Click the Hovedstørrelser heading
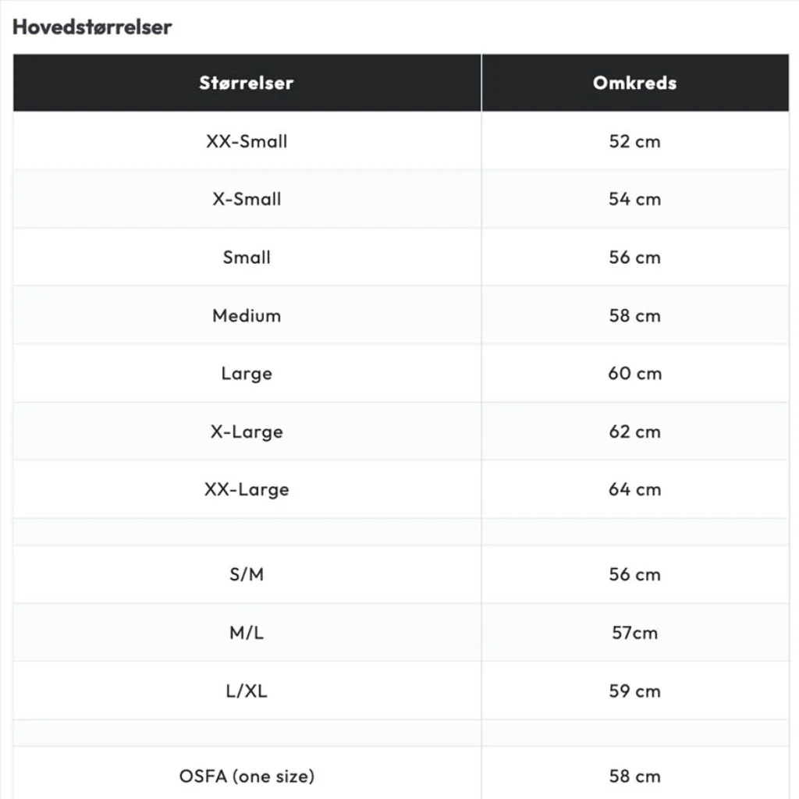Viewport: 799px width, 799px height. [x=92, y=27]
